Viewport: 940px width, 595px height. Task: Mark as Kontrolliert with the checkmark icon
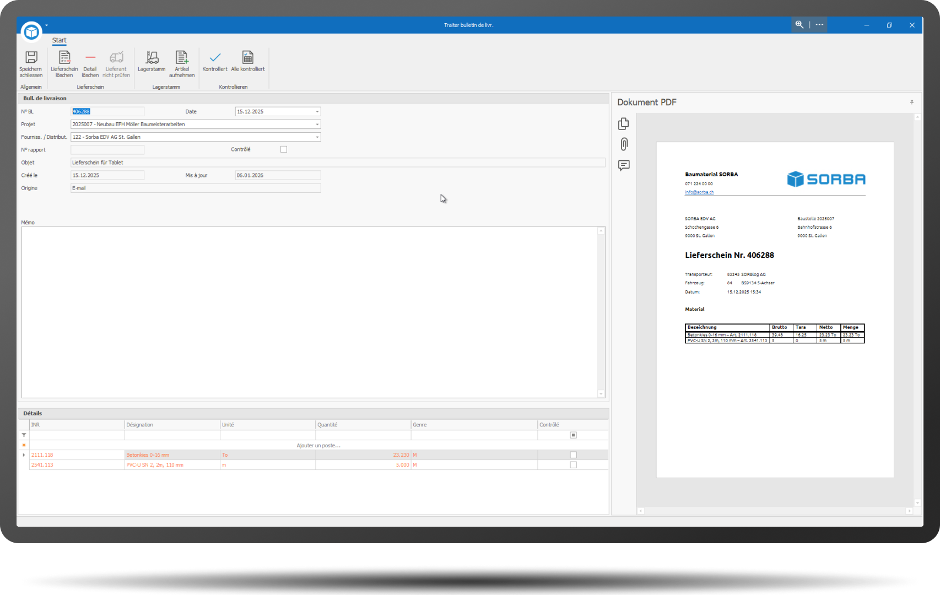pyautogui.click(x=215, y=58)
